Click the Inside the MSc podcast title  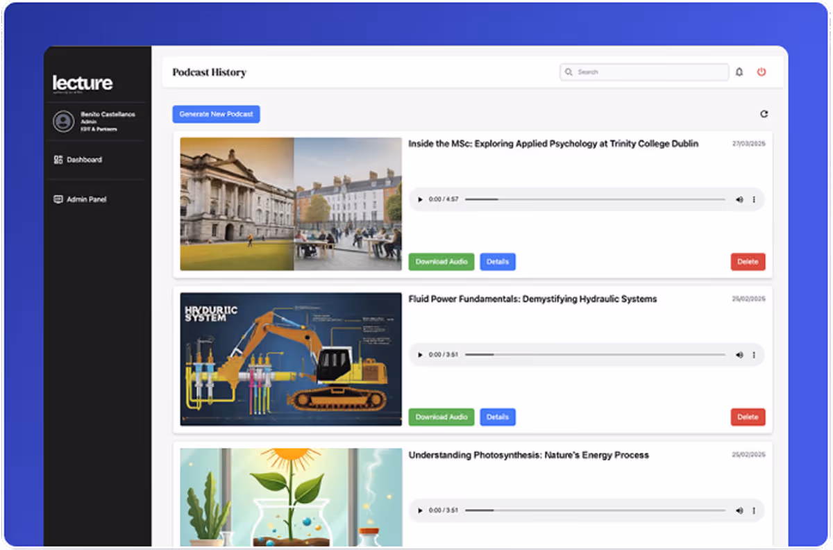553,144
